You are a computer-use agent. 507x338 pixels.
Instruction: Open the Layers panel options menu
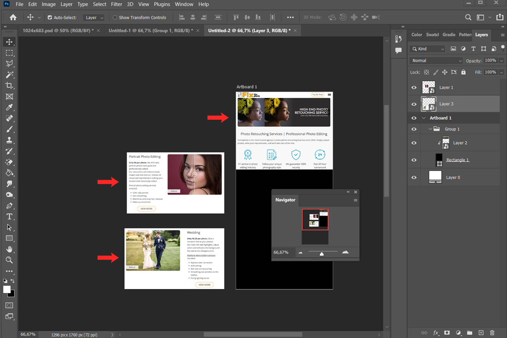(502, 35)
